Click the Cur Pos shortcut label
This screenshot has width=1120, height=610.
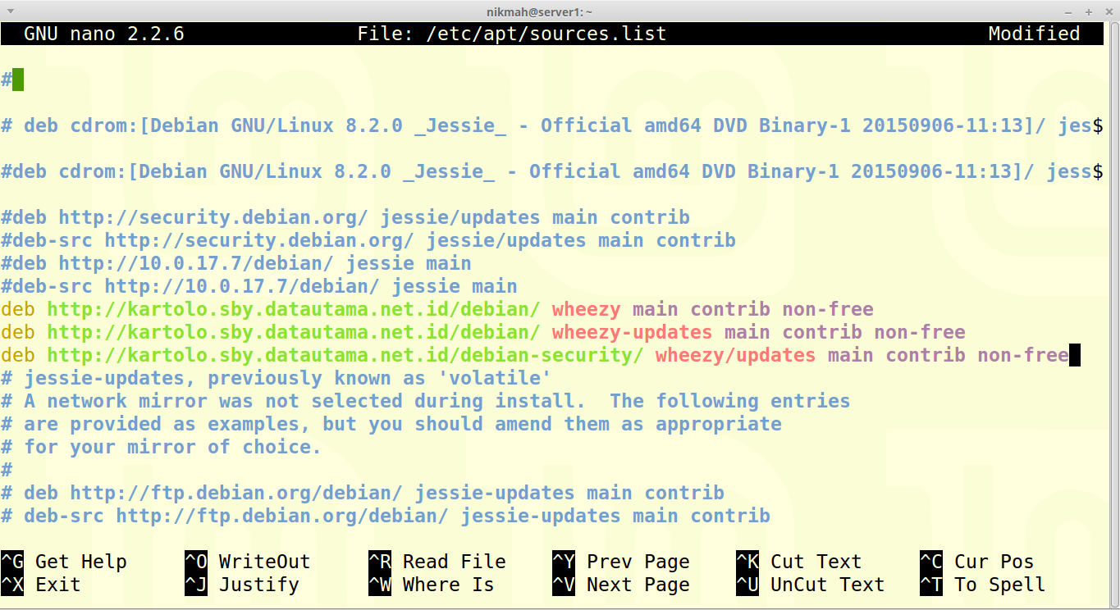(x=994, y=562)
